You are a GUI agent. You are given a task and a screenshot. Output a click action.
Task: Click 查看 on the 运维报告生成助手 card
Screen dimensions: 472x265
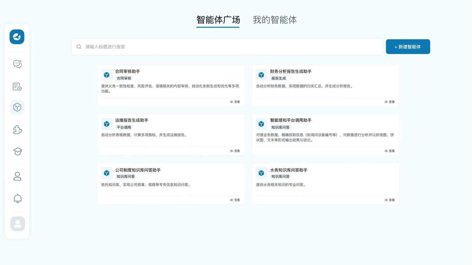(235, 151)
